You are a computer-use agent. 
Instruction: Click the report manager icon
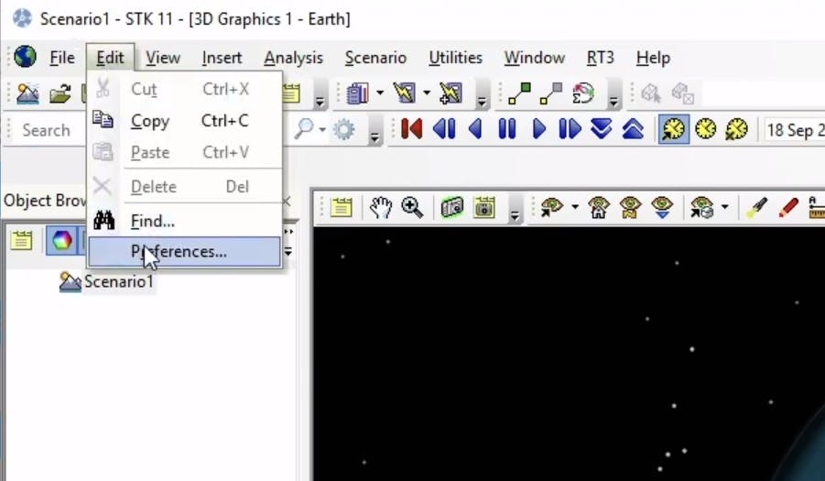tap(358, 93)
